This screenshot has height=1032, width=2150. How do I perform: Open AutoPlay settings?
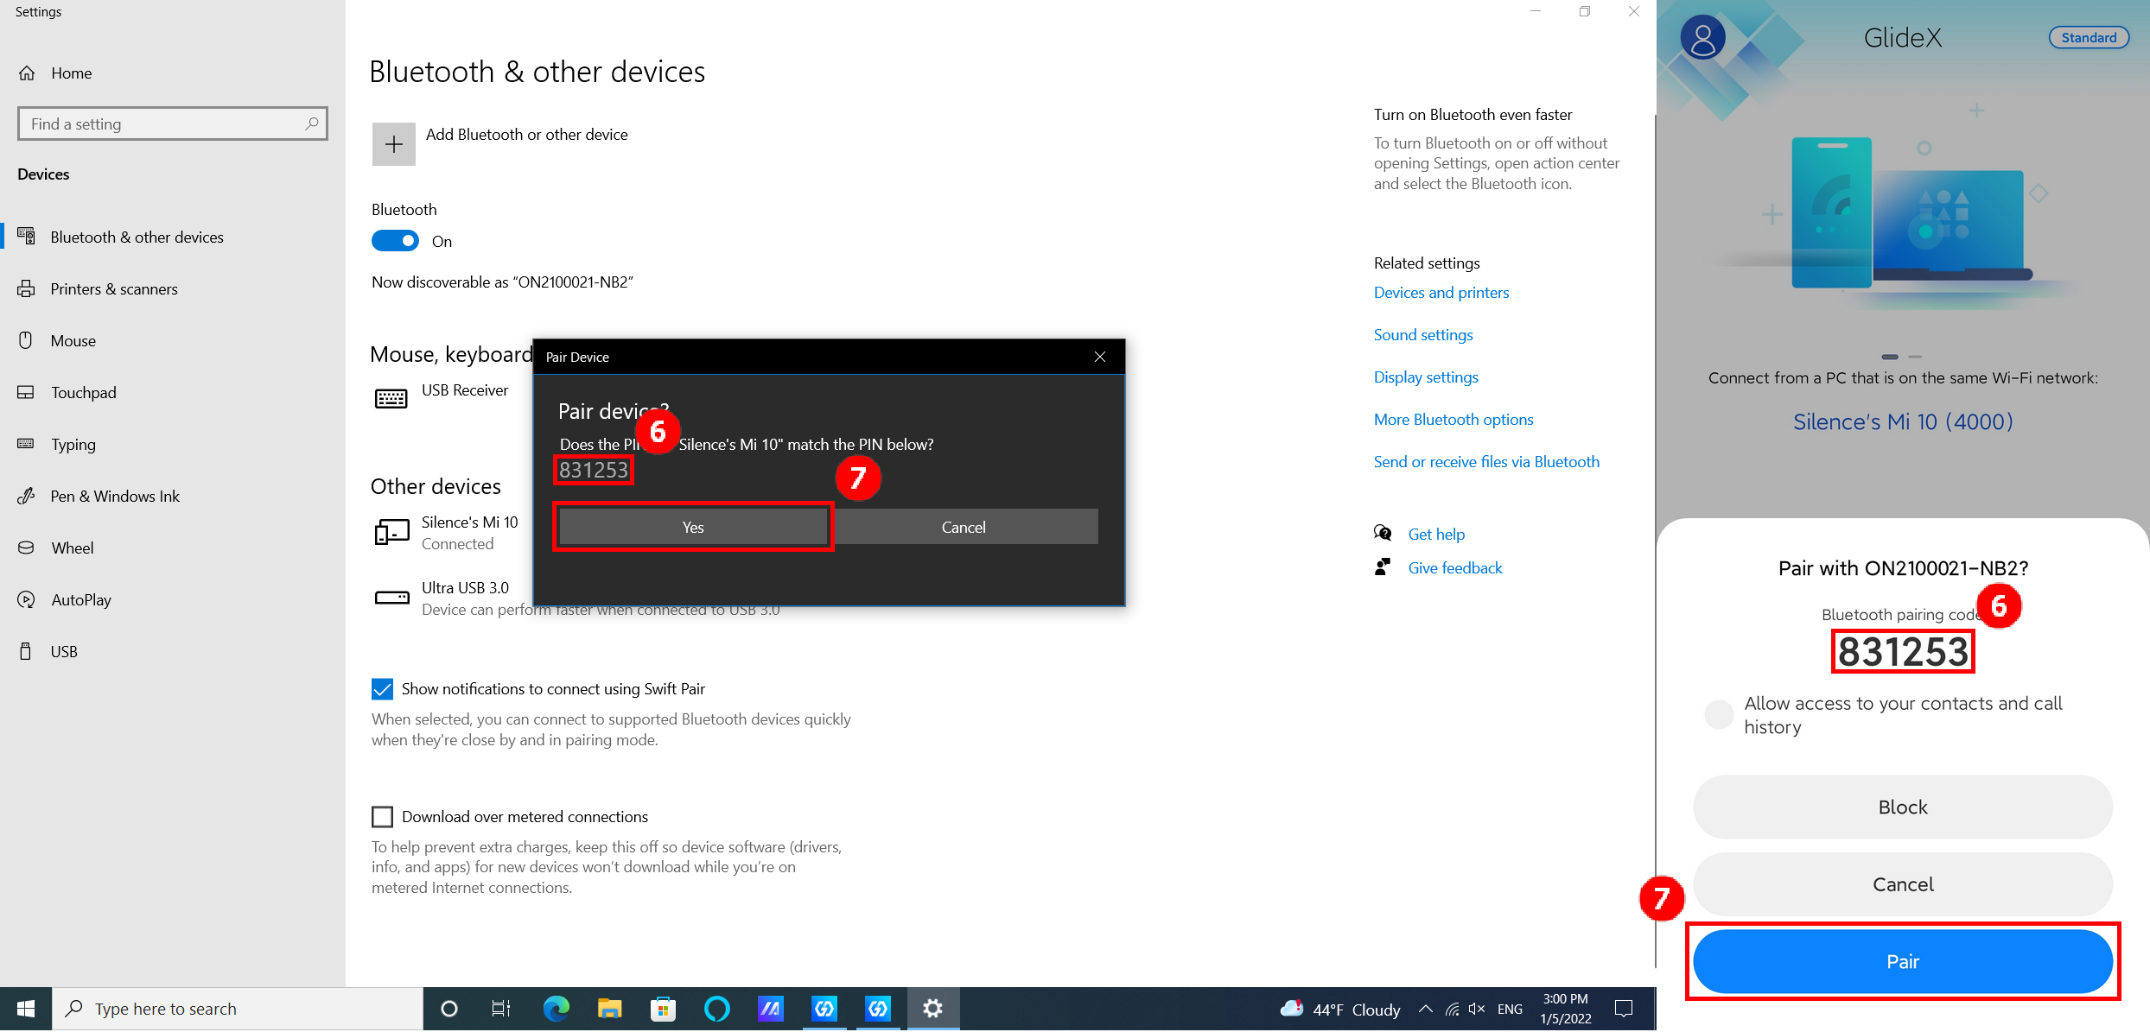tap(80, 600)
